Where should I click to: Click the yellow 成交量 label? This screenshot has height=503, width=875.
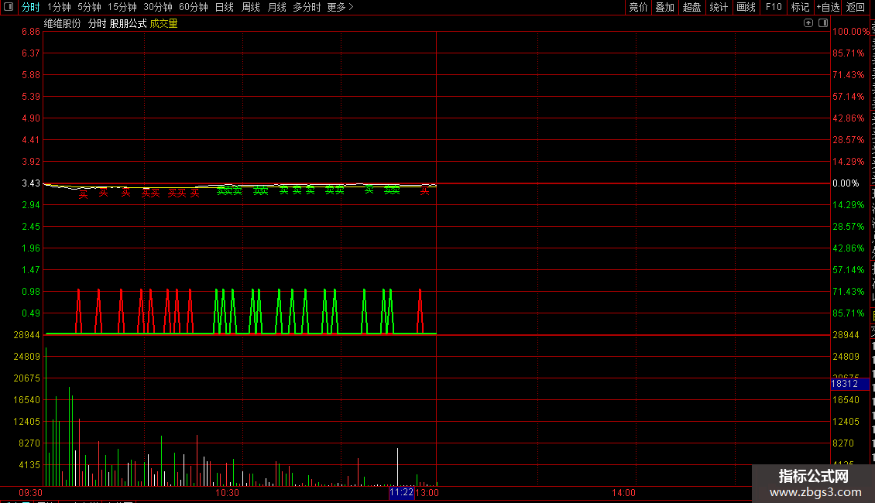coord(163,23)
